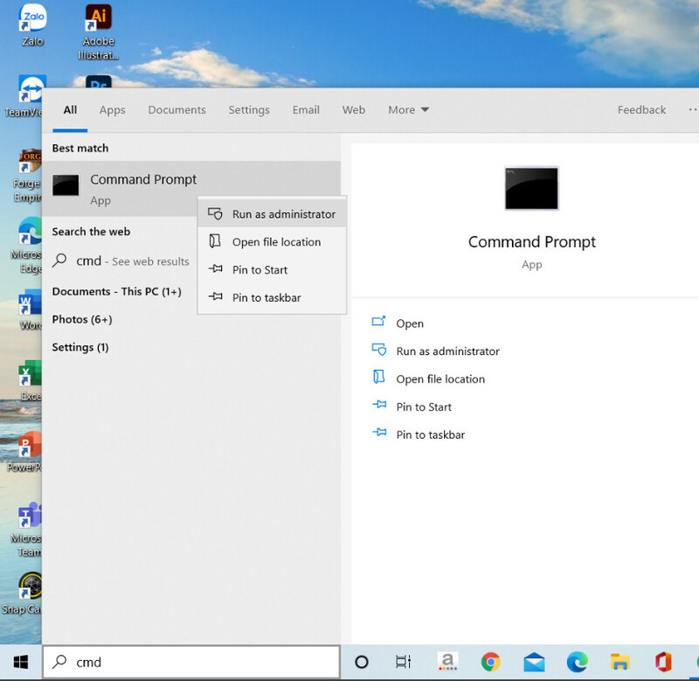Open Cortana circle icon on taskbar
The height and width of the screenshot is (681, 699).
[362, 662]
